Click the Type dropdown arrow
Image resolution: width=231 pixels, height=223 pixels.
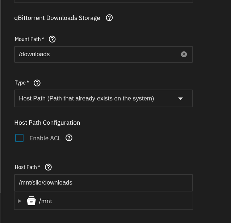click(180, 99)
